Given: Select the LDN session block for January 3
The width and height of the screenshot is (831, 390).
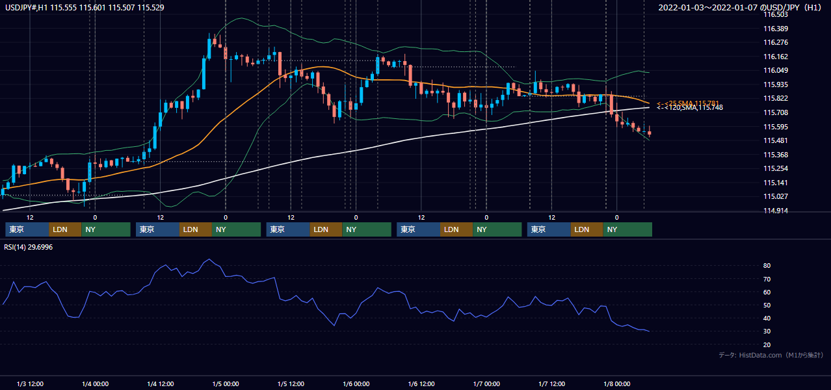Looking at the screenshot, I should [x=65, y=229].
